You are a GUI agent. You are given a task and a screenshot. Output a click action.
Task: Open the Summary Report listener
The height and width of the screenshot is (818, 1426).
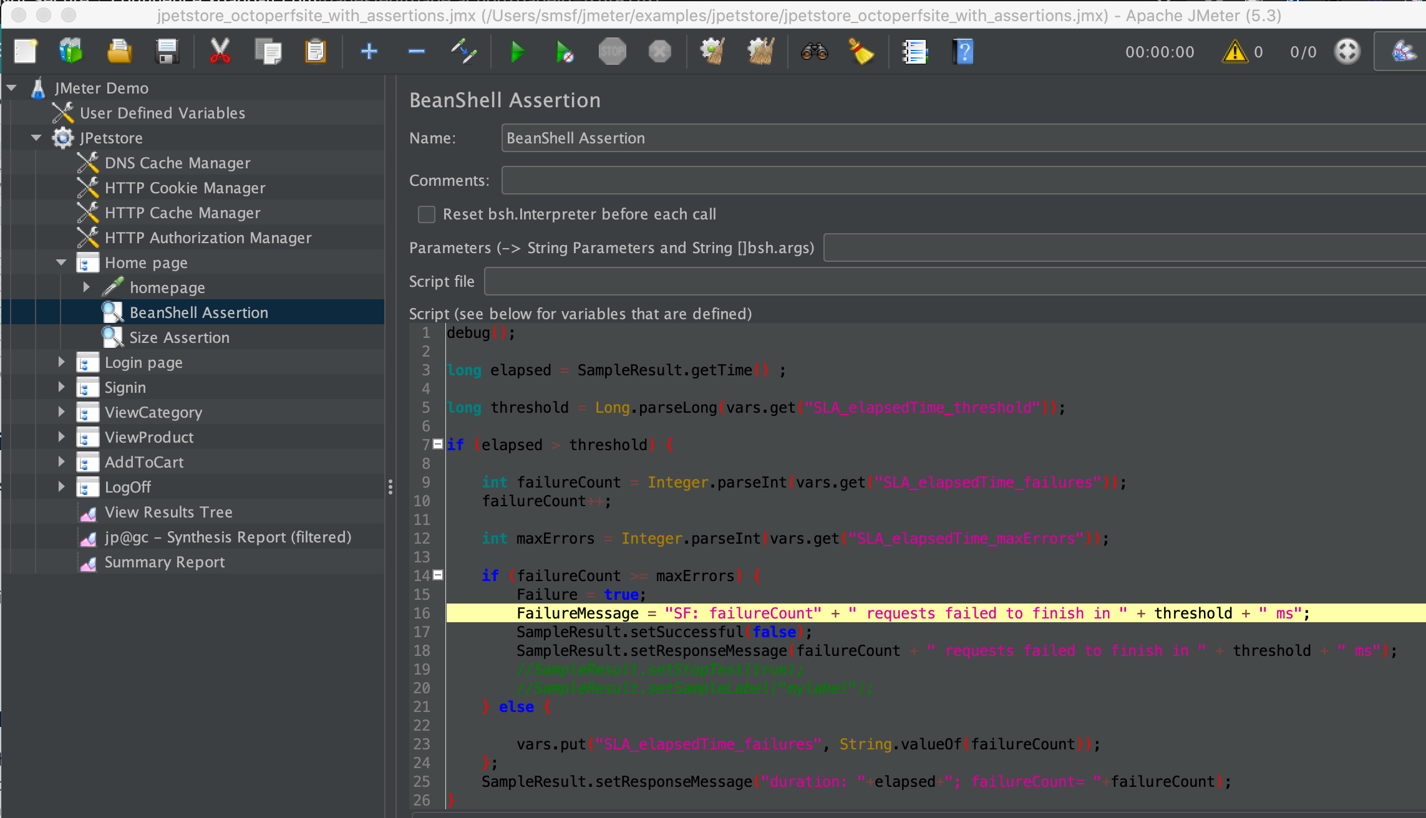[164, 562]
